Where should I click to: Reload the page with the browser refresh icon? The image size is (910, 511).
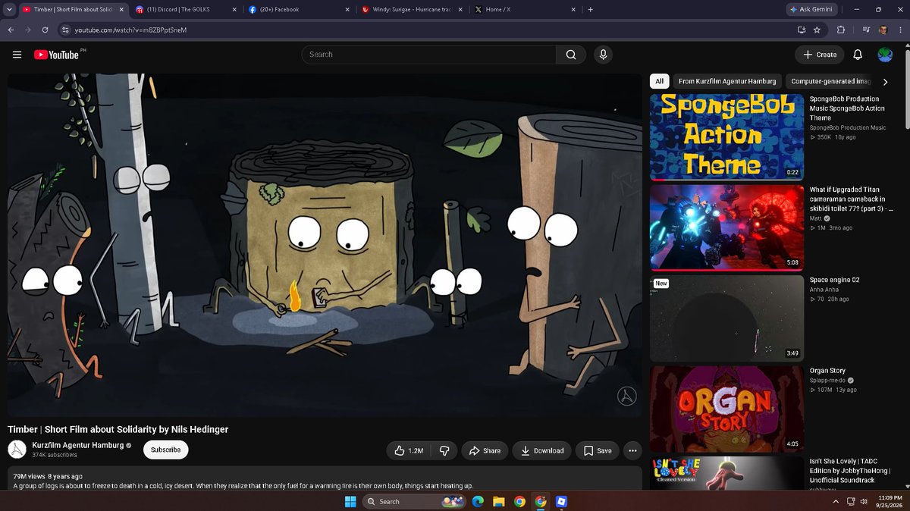pos(45,30)
